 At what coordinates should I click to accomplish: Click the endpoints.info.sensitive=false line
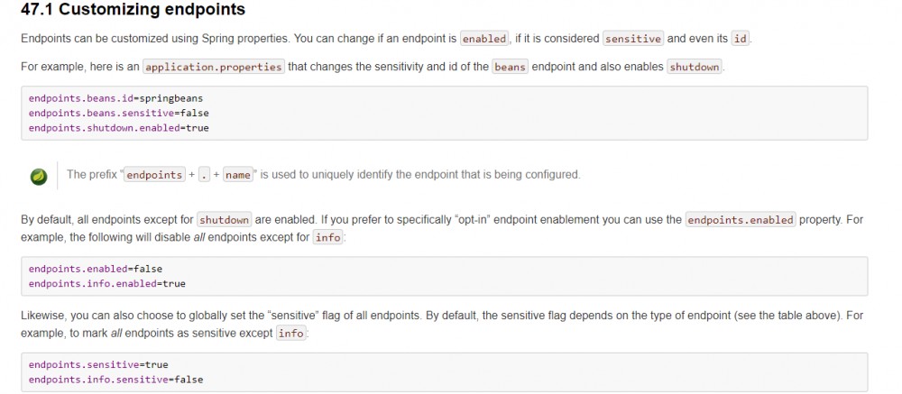115,380
